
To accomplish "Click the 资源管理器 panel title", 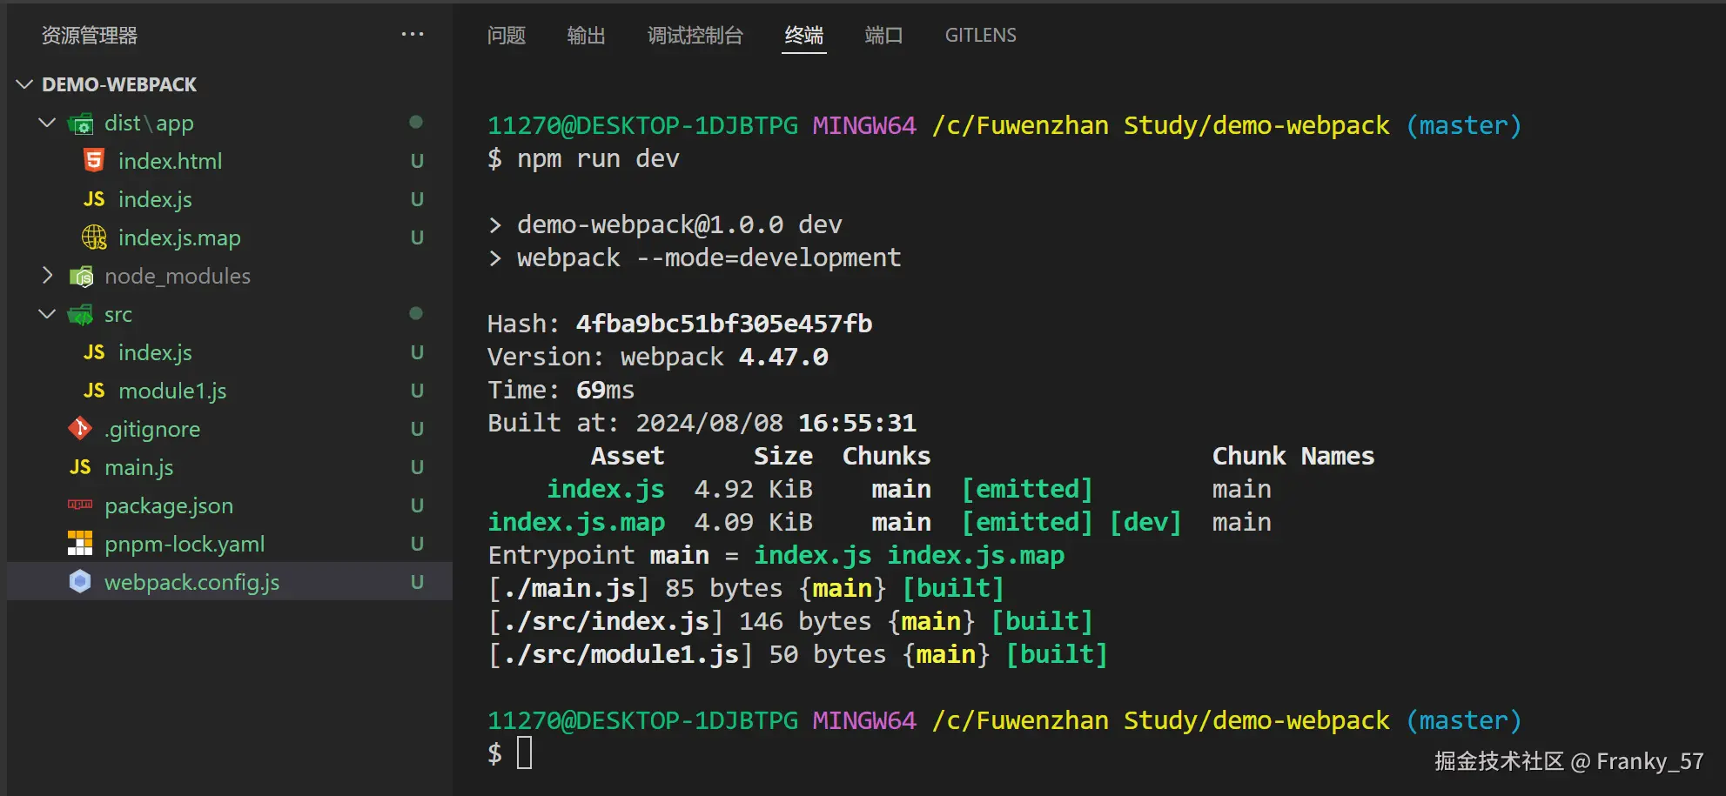I will [x=90, y=36].
